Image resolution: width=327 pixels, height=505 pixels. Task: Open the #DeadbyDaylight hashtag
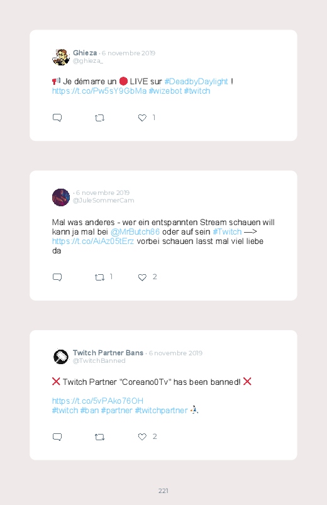pos(196,82)
